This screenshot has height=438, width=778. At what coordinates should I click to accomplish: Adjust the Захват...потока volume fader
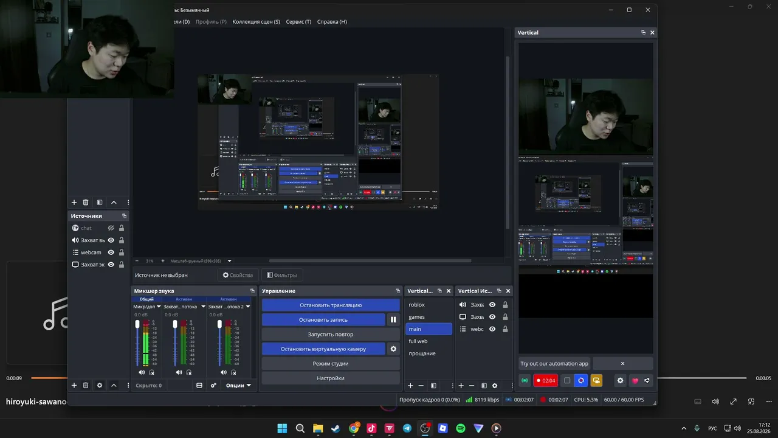tap(175, 325)
